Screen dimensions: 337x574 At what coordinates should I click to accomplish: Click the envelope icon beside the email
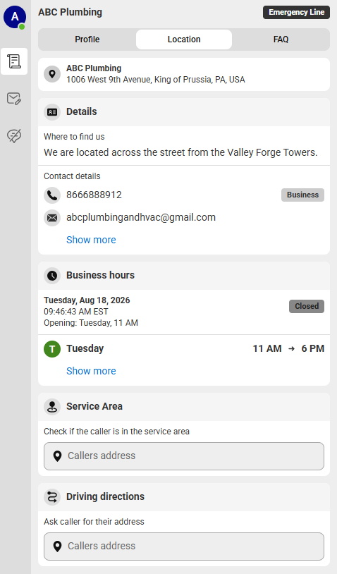52,218
